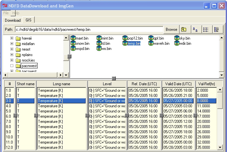
Task: Sort by the Valid Date (UTC) header
Action: click(x=178, y=84)
